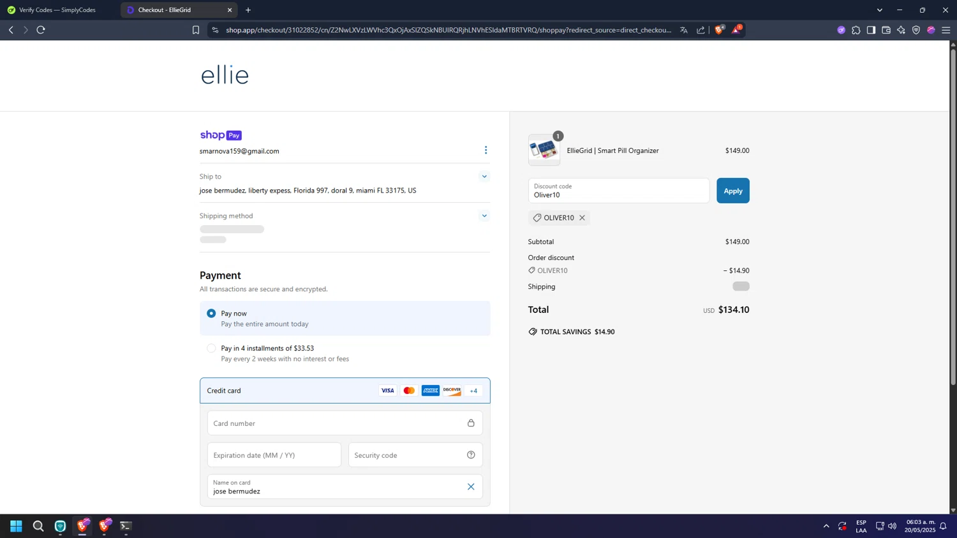Expand the Ship to section
The height and width of the screenshot is (538, 957).
click(484, 177)
